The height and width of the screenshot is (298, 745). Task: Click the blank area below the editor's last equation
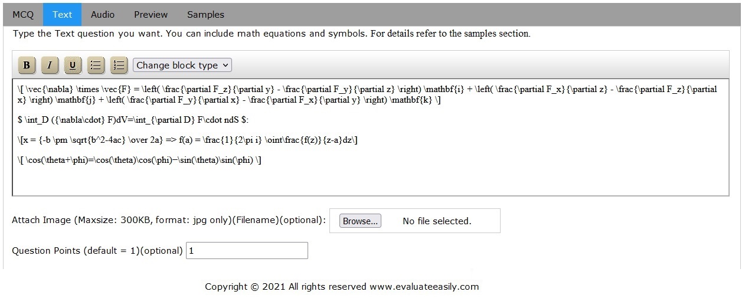pyautogui.click(x=370, y=181)
